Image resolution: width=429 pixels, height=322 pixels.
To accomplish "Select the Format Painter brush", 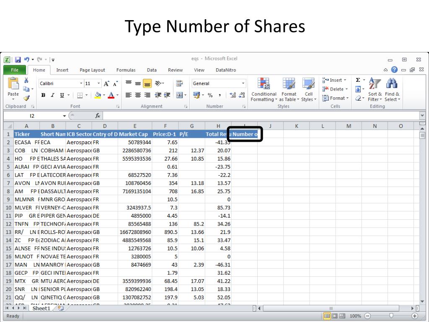I will [x=26, y=98].
